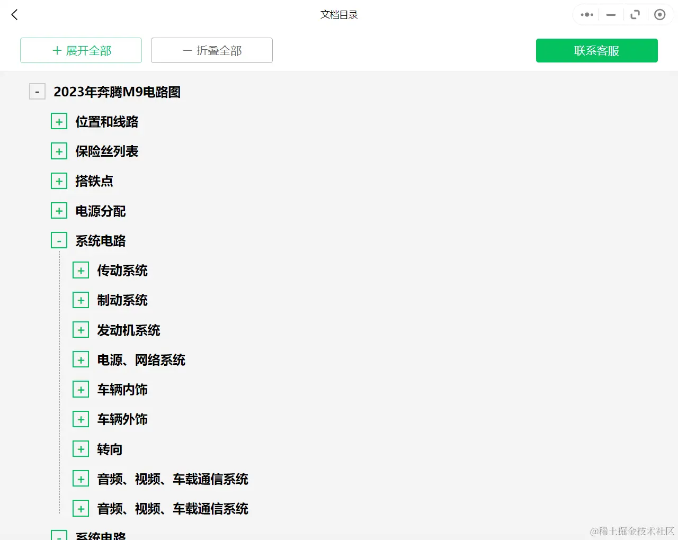Expand the 制动系统 subsection

(x=81, y=300)
